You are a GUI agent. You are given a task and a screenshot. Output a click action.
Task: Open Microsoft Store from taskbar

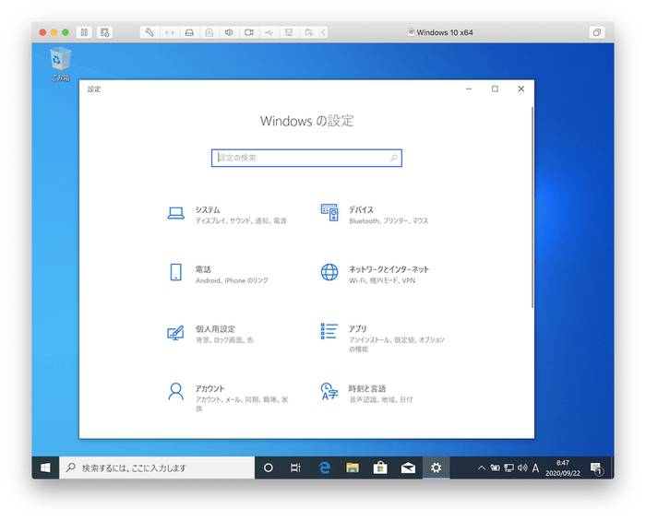380,468
